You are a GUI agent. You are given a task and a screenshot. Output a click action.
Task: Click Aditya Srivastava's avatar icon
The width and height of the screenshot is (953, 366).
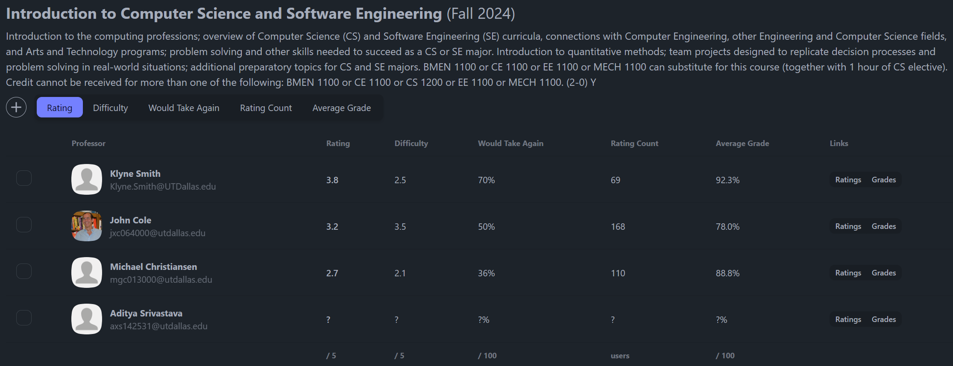(x=87, y=319)
